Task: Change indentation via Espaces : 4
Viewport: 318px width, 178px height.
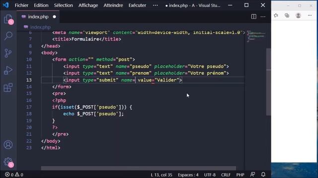Action: [188, 175]
